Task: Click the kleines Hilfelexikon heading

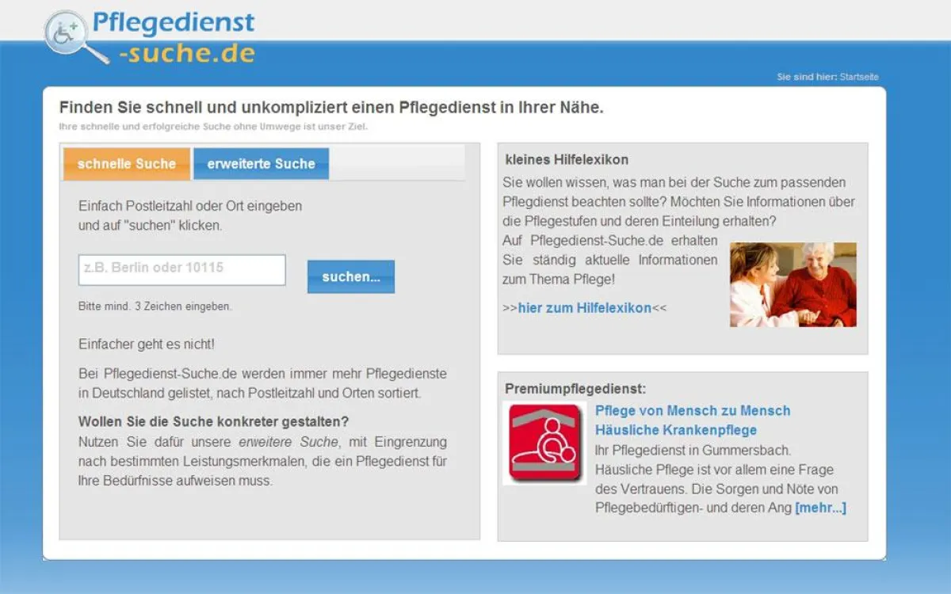Action: (566, 159)
